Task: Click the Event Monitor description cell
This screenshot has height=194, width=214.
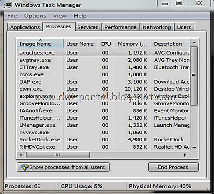Action: point(172,110)
